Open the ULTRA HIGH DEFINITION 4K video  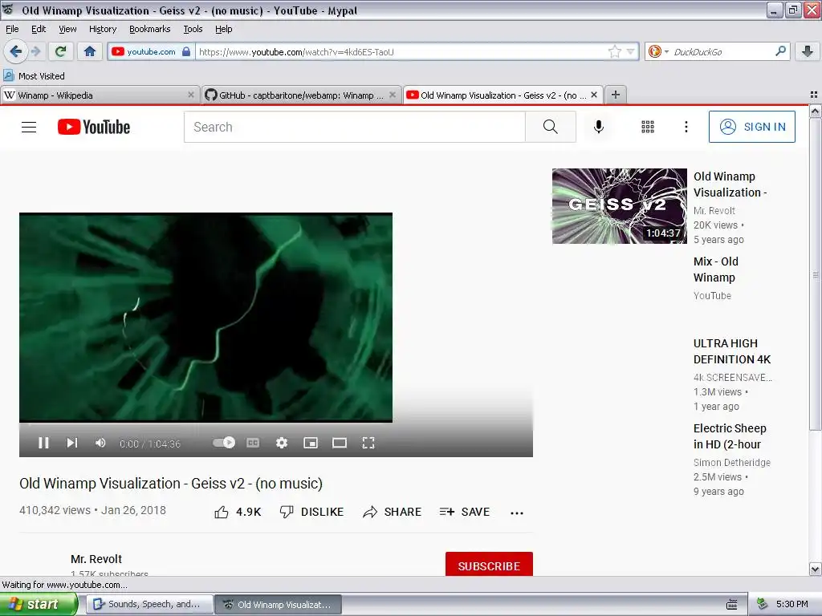[x=732, y=351]
